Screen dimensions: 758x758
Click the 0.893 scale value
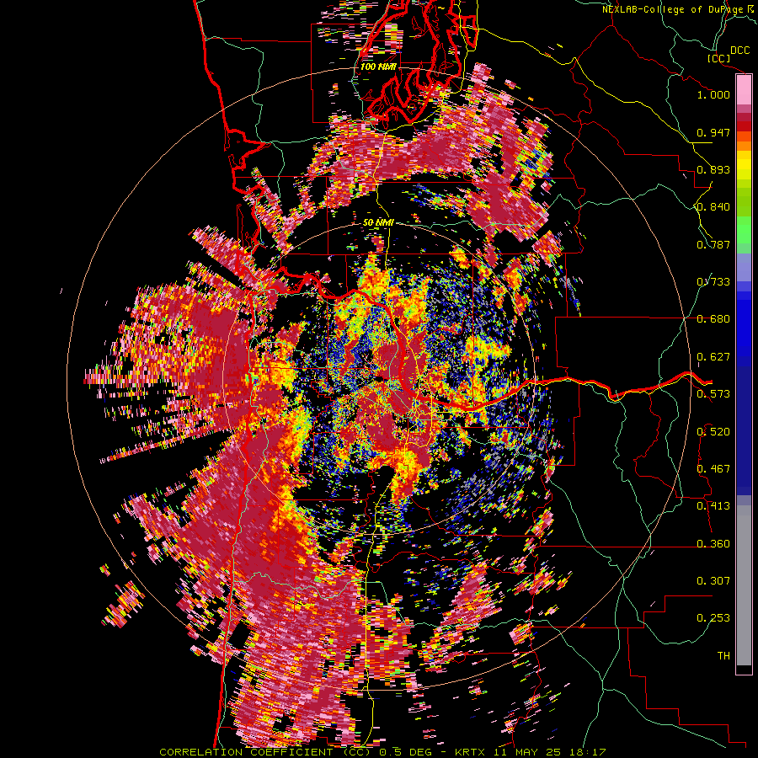click(713, 169)
